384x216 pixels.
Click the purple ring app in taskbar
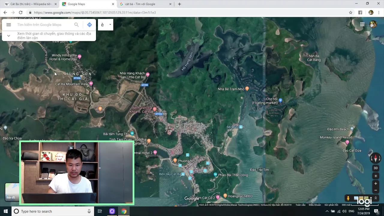[x=112, y=211]
